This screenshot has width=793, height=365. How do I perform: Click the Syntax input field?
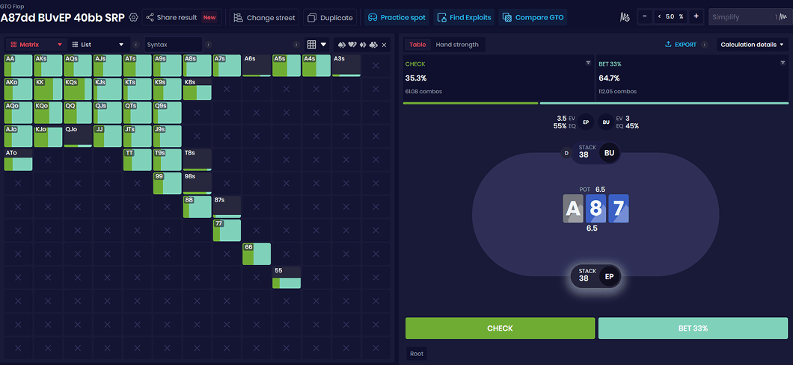click(x=172, y=45)
